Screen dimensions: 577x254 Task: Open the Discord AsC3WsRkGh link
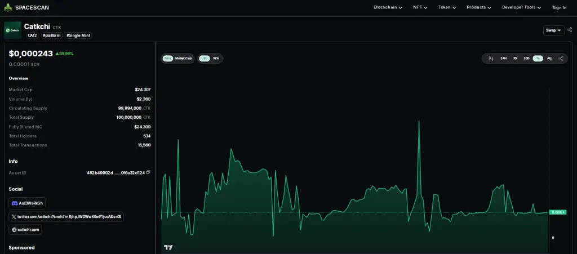tap(27, 203)
